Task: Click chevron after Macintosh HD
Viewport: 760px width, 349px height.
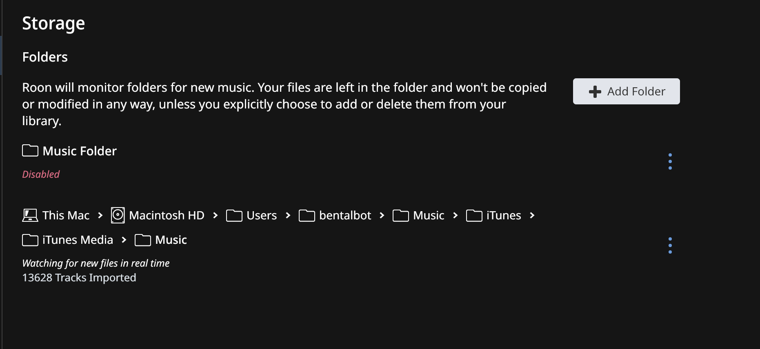Action: pyautogui.click(x=216, y=215)
